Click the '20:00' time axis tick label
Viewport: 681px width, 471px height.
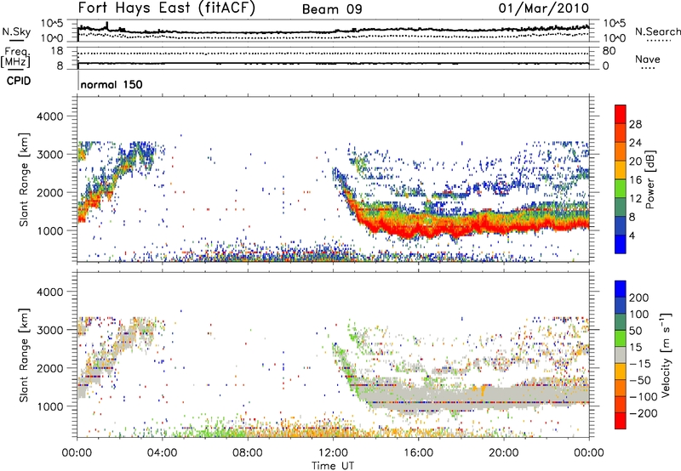pyautogui.click(x=503, y=453)
